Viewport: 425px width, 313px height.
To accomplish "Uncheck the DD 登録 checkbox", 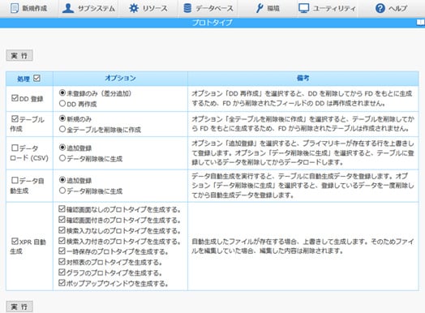I will (x=15, y=98).
